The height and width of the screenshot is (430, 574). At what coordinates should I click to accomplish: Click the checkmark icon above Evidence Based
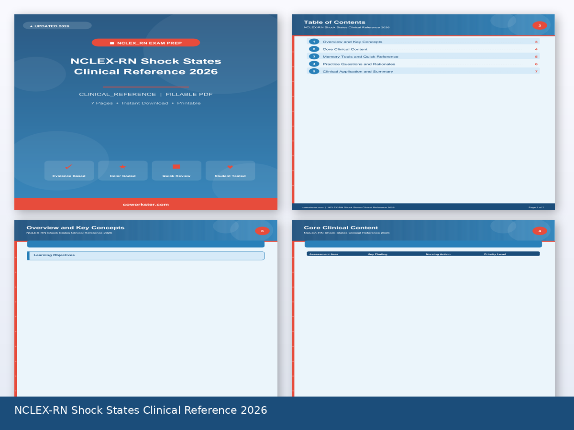pos(68,167)
